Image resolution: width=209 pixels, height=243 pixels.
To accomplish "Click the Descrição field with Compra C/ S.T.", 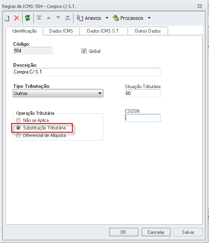I will pyautogui.click(x=87, y=72).
